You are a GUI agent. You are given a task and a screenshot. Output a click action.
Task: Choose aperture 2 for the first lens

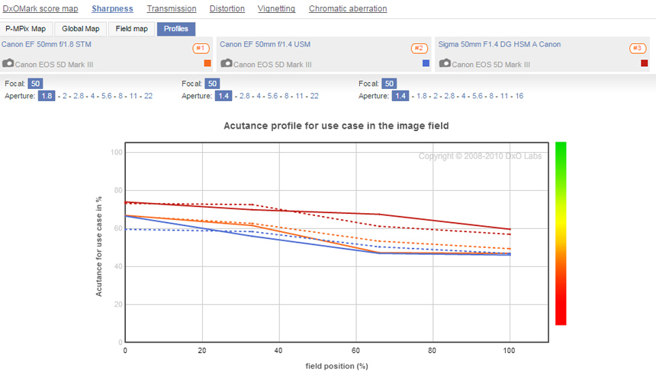(x=65, y=96)
